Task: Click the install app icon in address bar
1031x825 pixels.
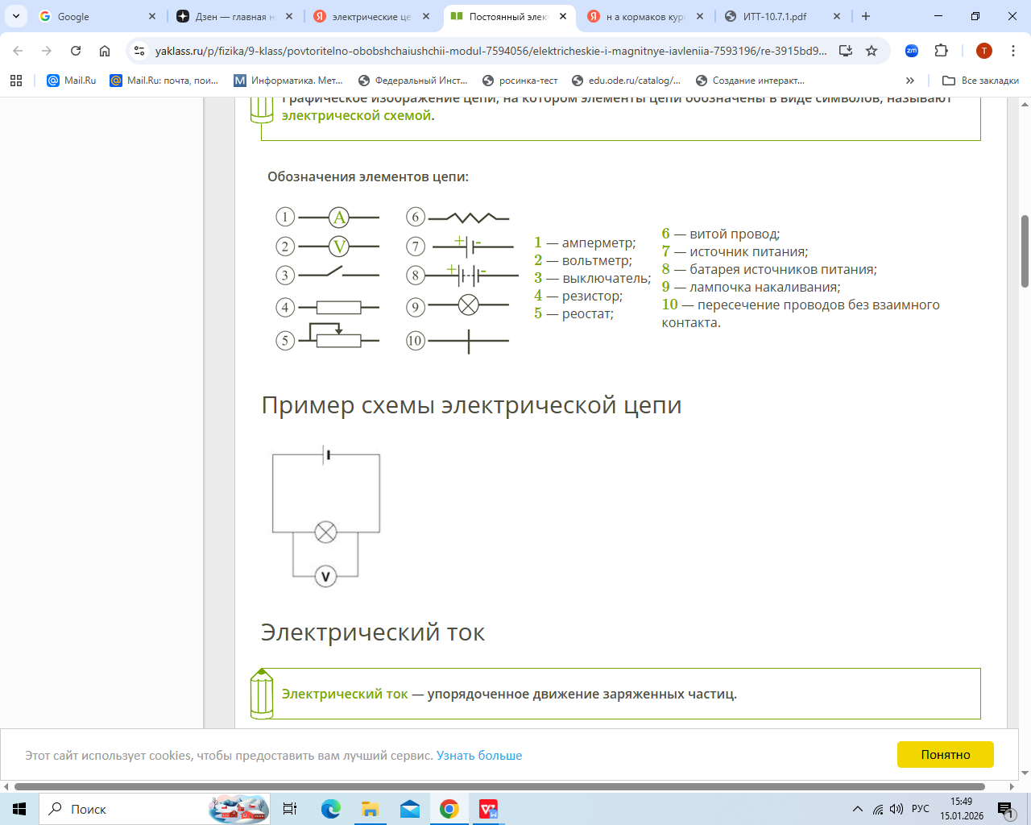Action: pos(846,51)
